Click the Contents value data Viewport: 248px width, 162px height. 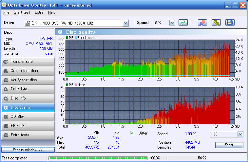click(x=49, y=53)
